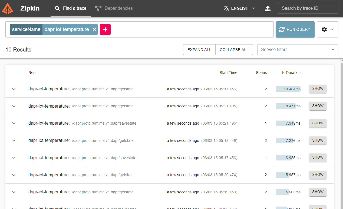
Task: Open the Dependencies tab
Action: (118, 8)
